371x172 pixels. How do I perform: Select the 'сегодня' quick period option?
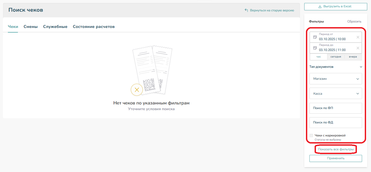[335, 57]
